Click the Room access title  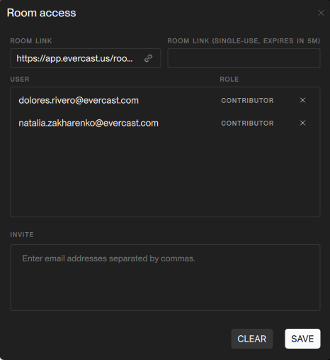click(x=42, y=13)
